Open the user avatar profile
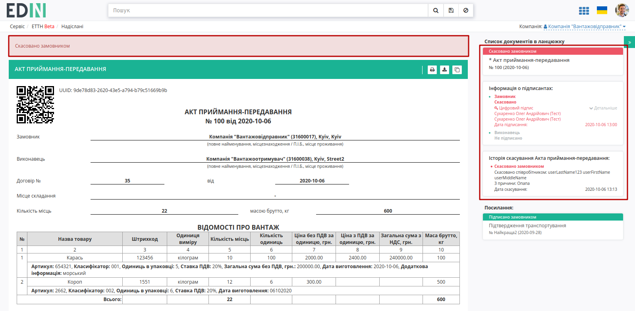Image resolution: width=635 pixels, height=311 pixels. (622, 10)
